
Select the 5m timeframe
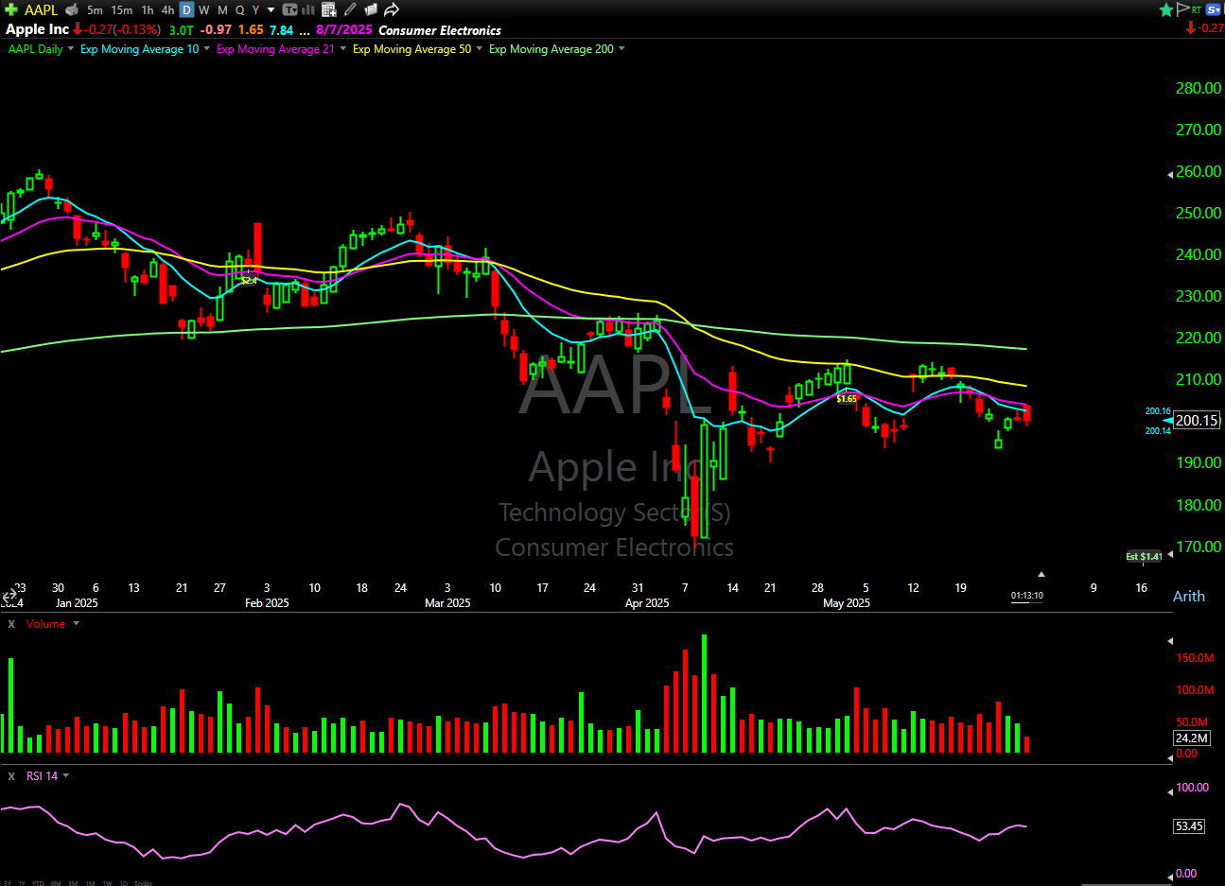95,10
